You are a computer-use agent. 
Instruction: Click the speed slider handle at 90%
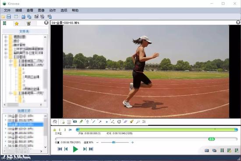click(113, 142)
